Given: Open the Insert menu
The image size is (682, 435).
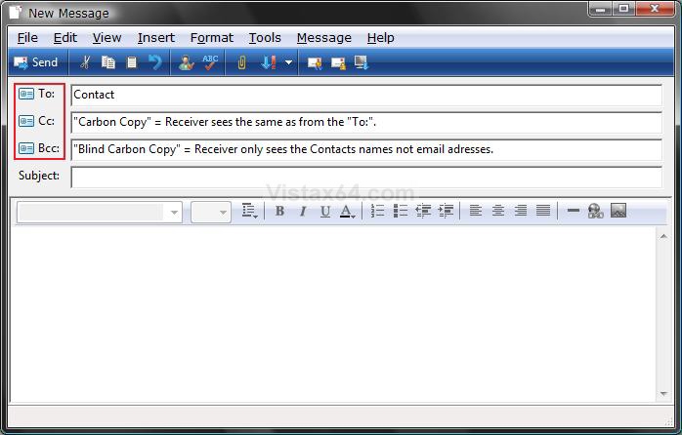Looking at the screenshot, I should 156,37.
